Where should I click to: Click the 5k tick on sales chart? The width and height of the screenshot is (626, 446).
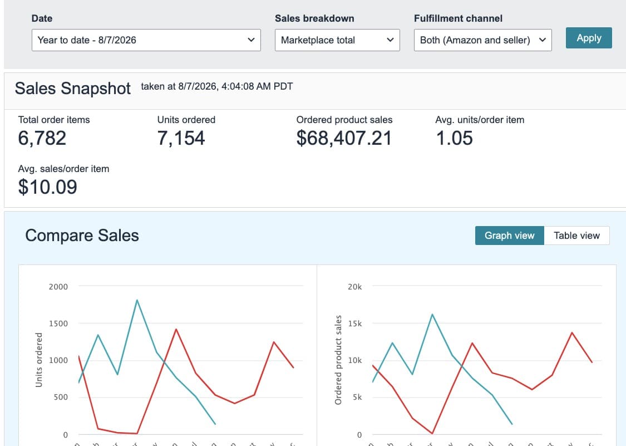coord(357,397)
